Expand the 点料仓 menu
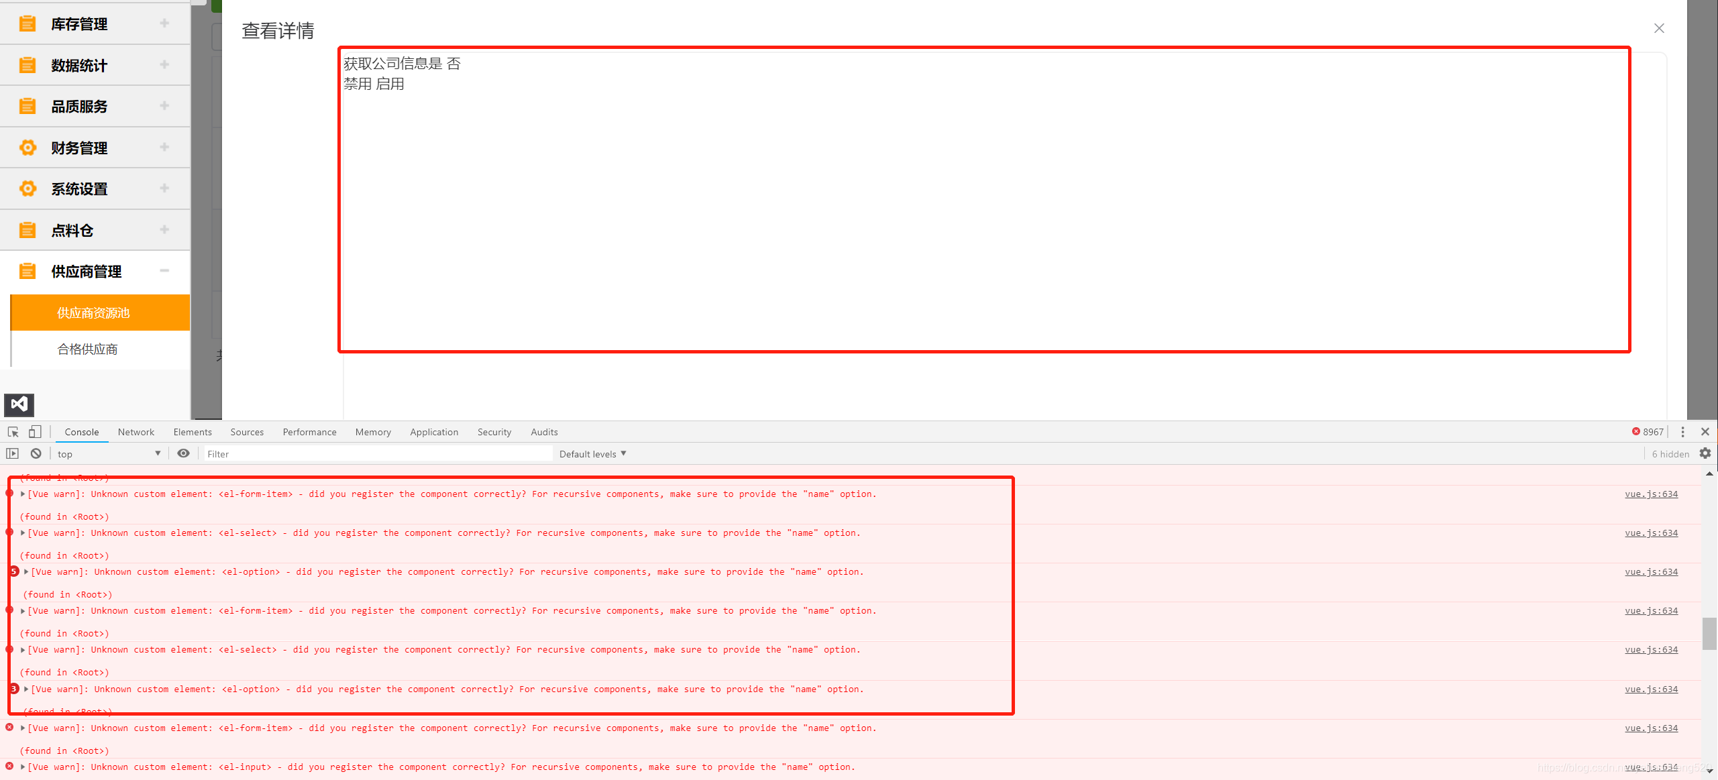This screenshot has height=780, width=1718. (x=164, y=229)
